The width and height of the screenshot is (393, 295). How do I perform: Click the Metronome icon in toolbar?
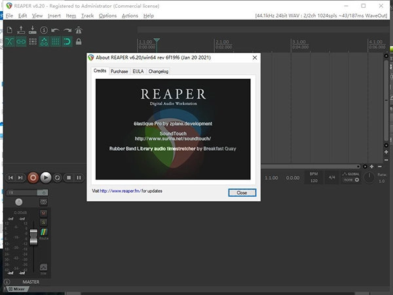[78, 30]
